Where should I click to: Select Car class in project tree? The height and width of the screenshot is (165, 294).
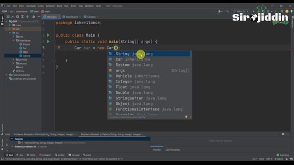click(23, 48)
